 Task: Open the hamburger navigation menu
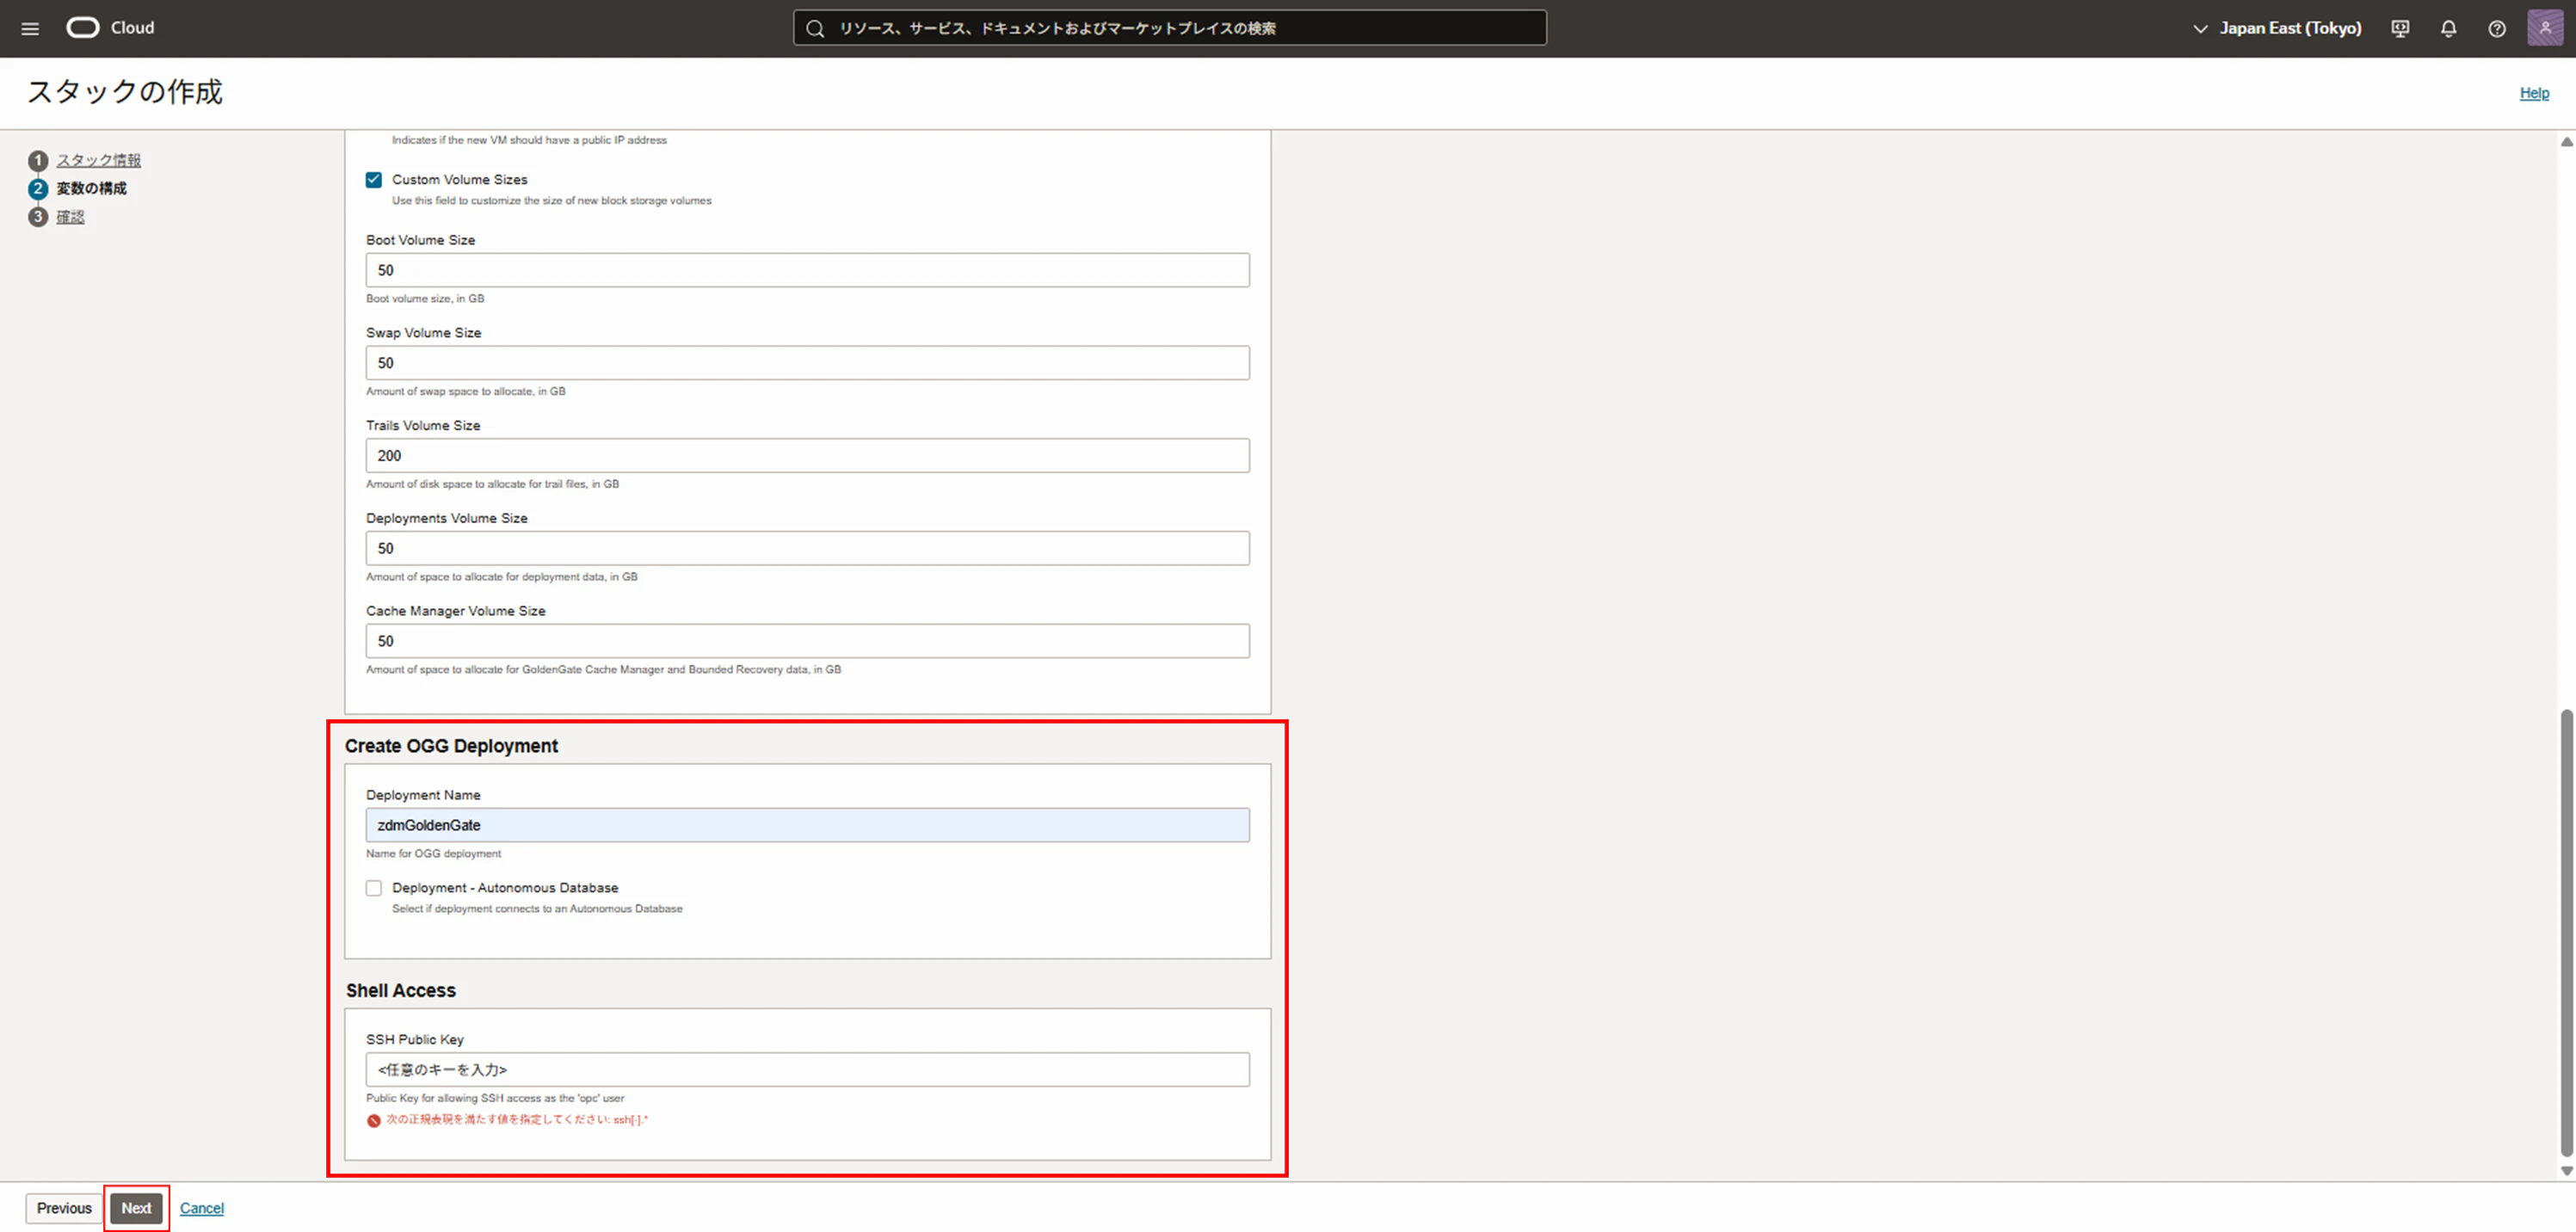[x=30, y=28]
